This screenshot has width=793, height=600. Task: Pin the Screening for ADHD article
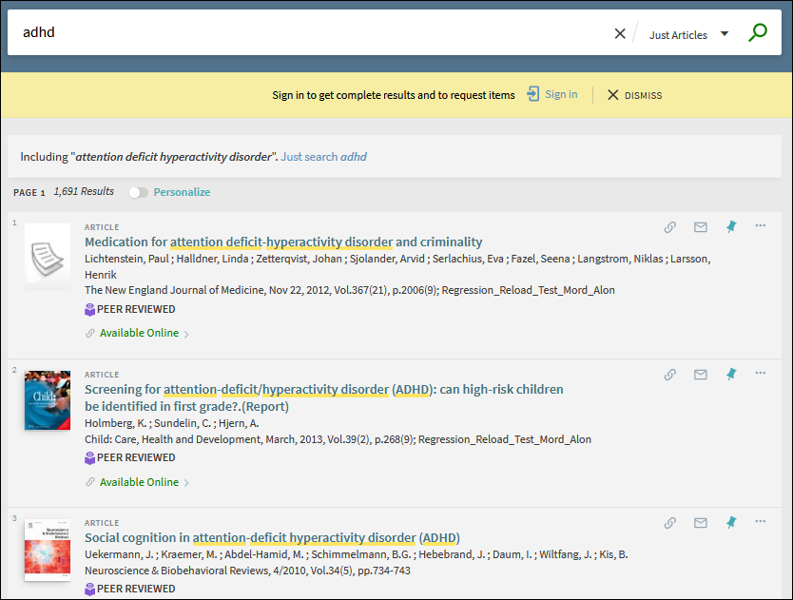[x=731, y=375]
